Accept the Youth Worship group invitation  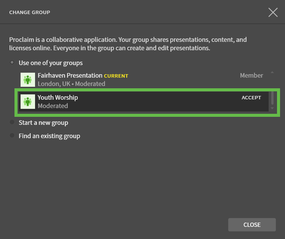tap(251, 98)
